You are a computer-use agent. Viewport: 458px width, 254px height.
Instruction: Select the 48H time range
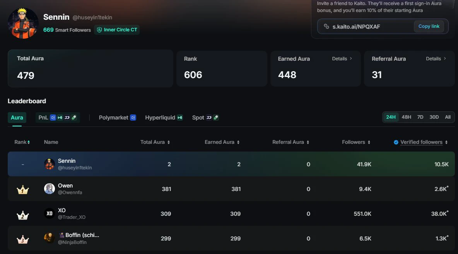406,117
